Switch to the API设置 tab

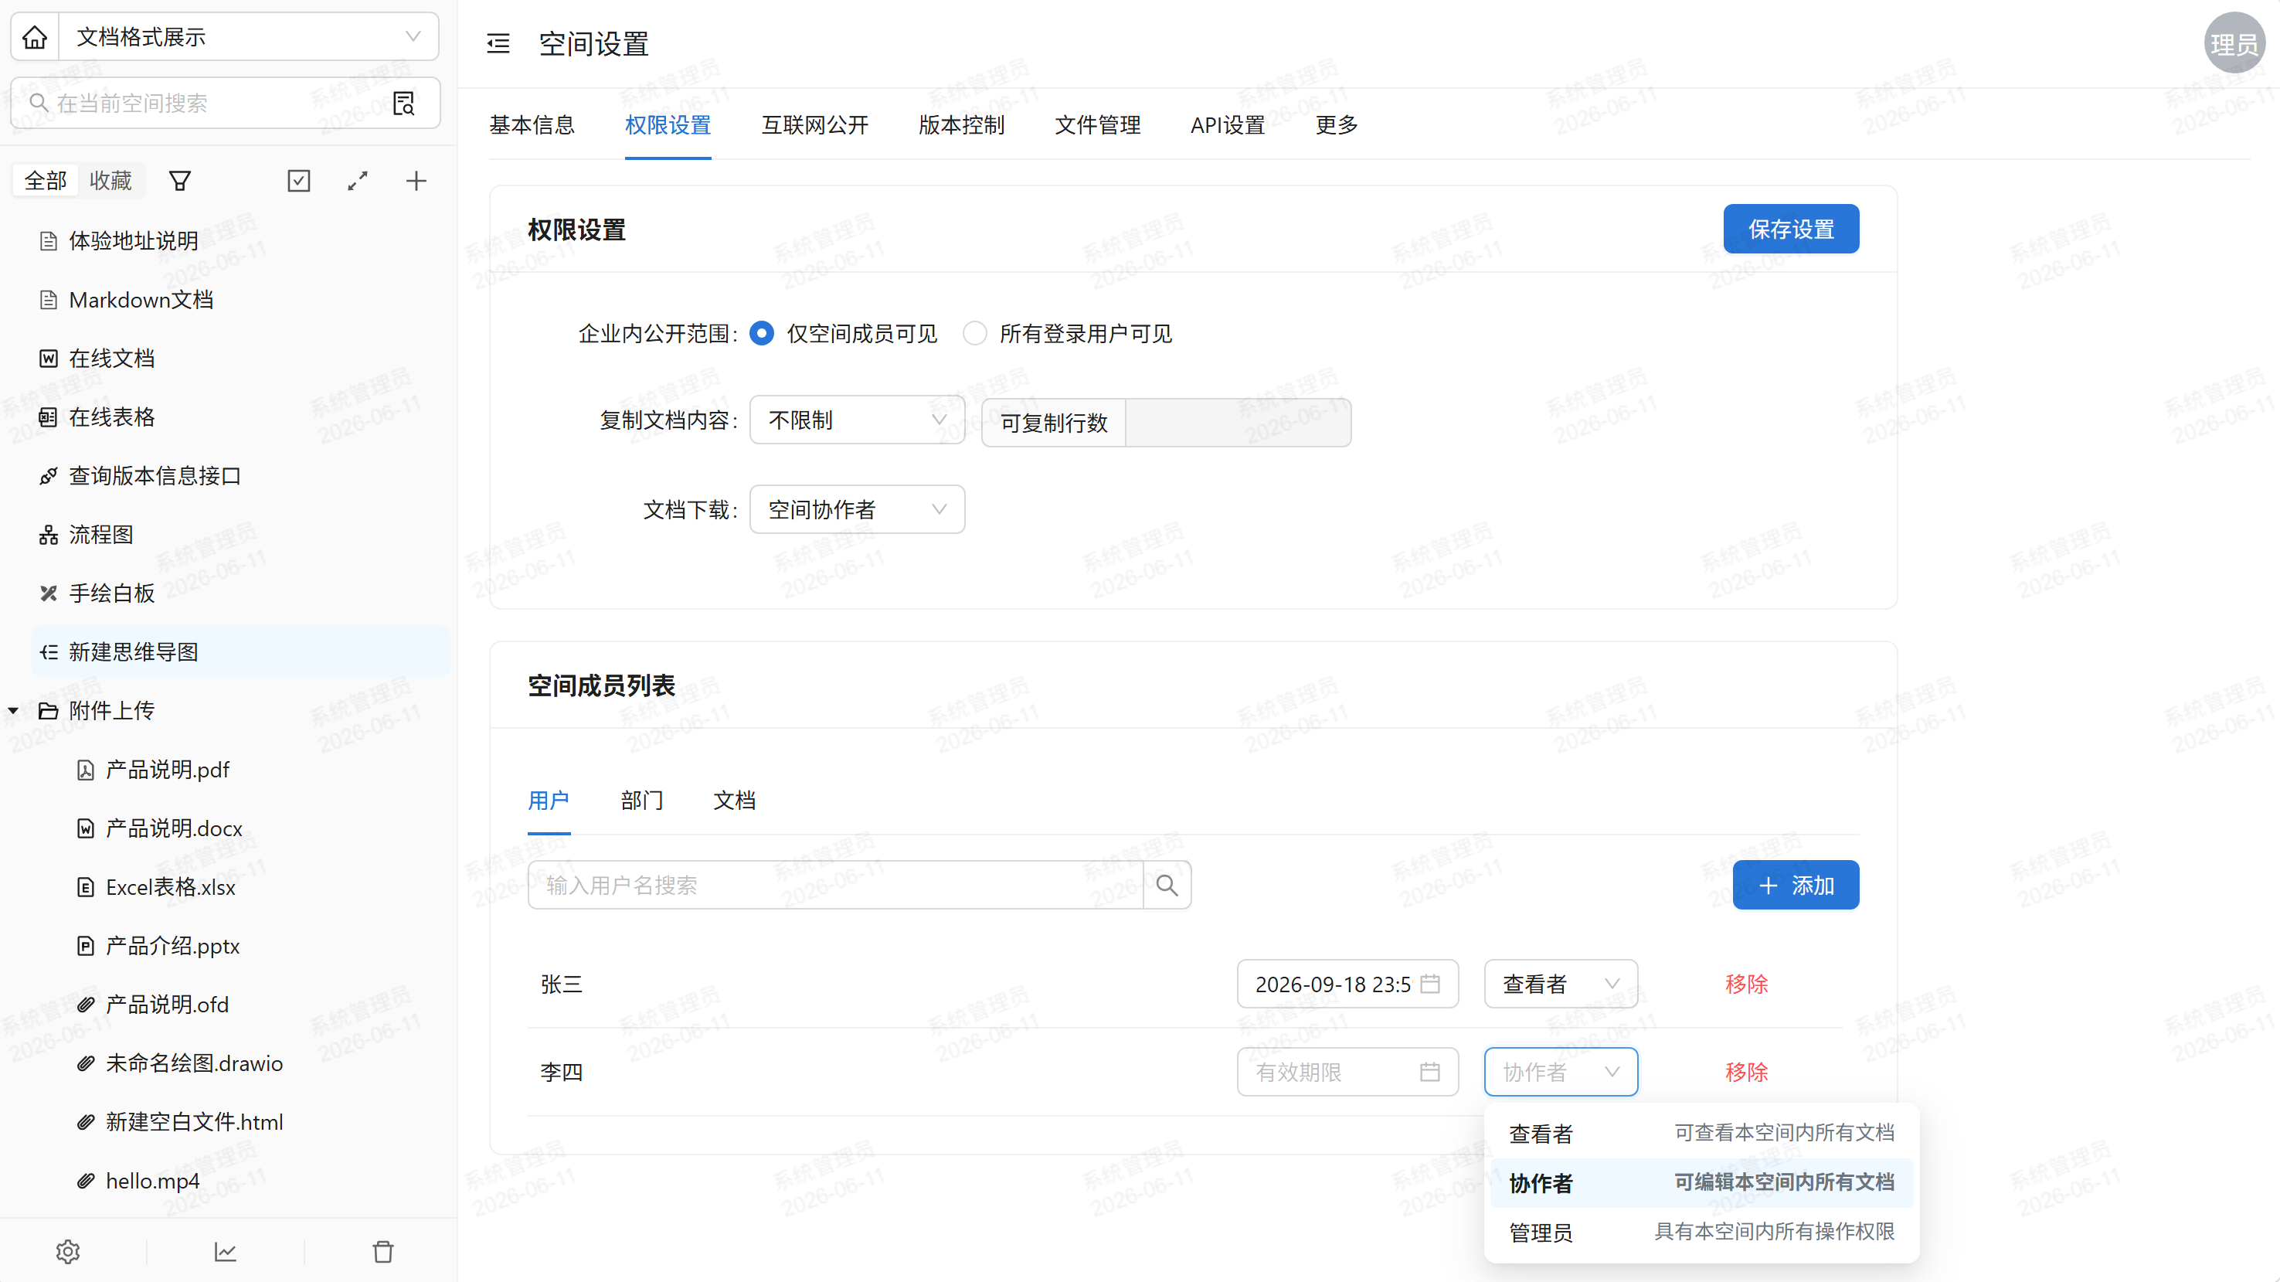pyautogui.click(x=1228, y=126)
